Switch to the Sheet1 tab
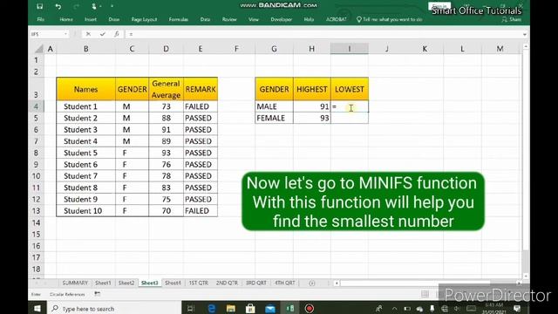This screenshot has height=314, width=558. coord(103,283)
